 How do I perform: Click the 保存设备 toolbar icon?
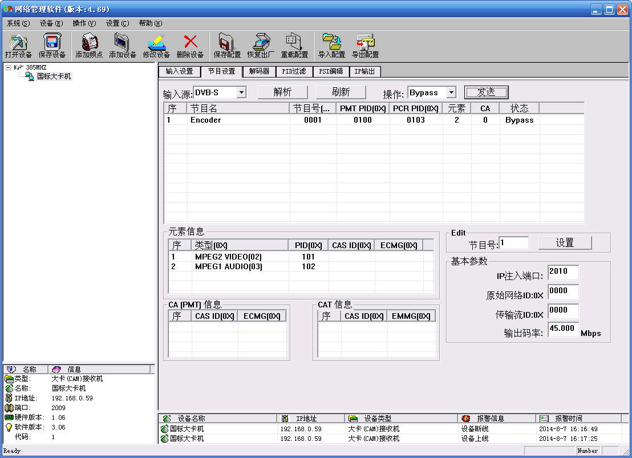pyautogui.click(x=52, y=42)
